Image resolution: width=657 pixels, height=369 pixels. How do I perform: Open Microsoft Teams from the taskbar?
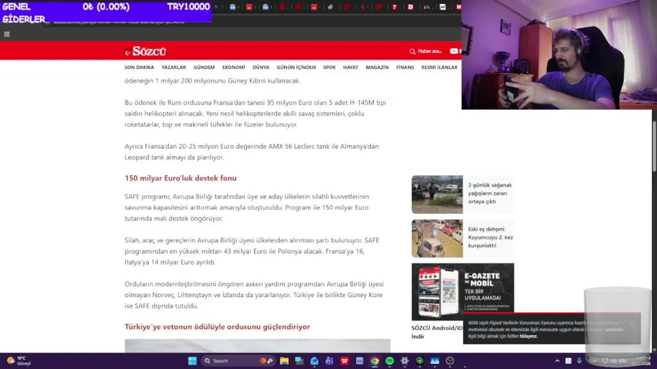pos(330,361)
